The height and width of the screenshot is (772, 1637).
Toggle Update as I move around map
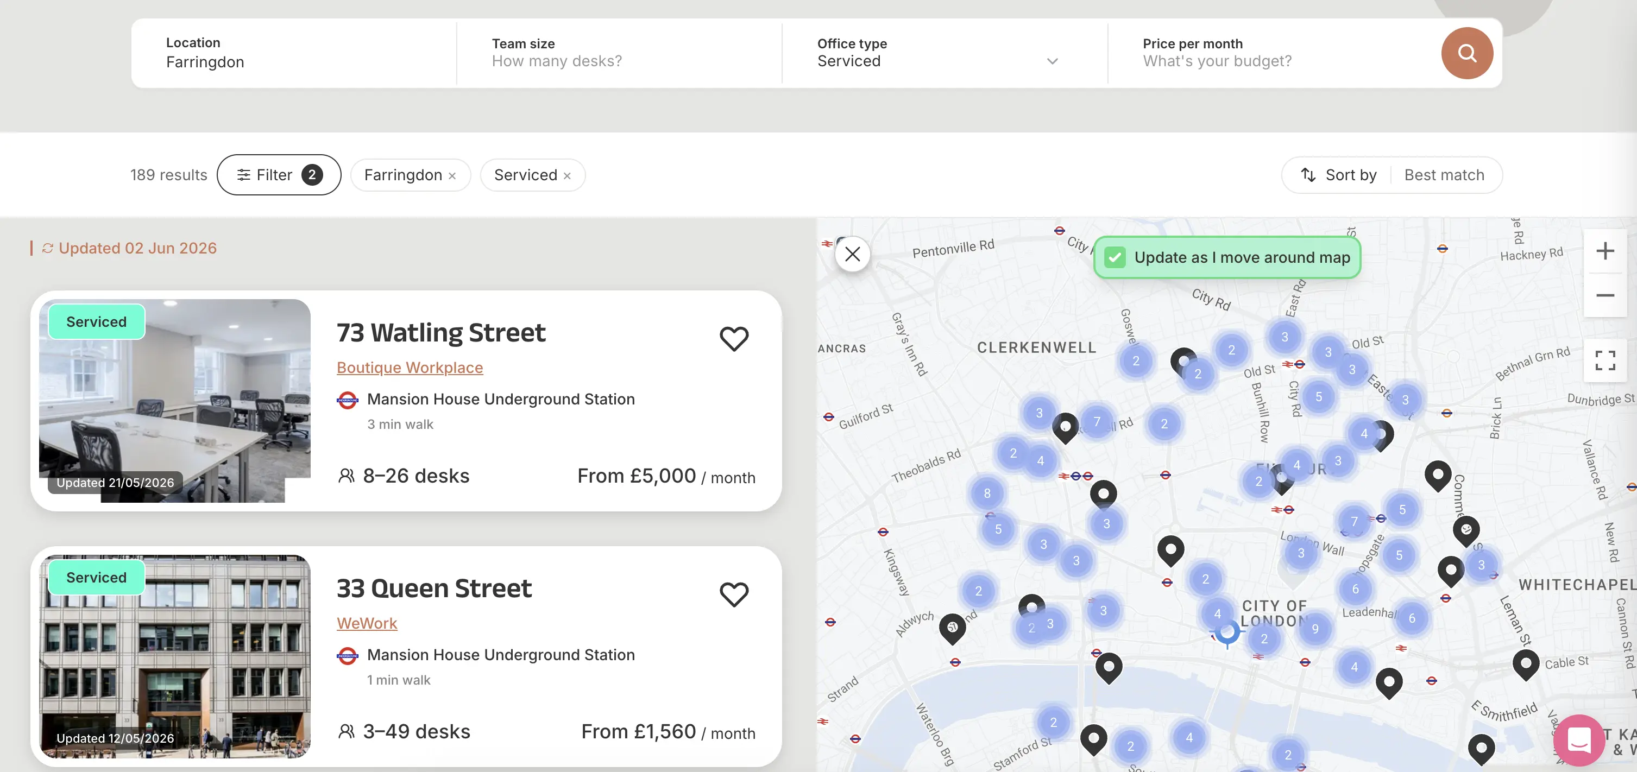click(1226, 257)
